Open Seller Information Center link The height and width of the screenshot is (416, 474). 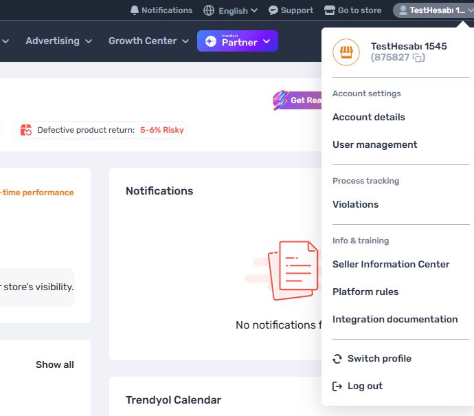click(391, 265)
